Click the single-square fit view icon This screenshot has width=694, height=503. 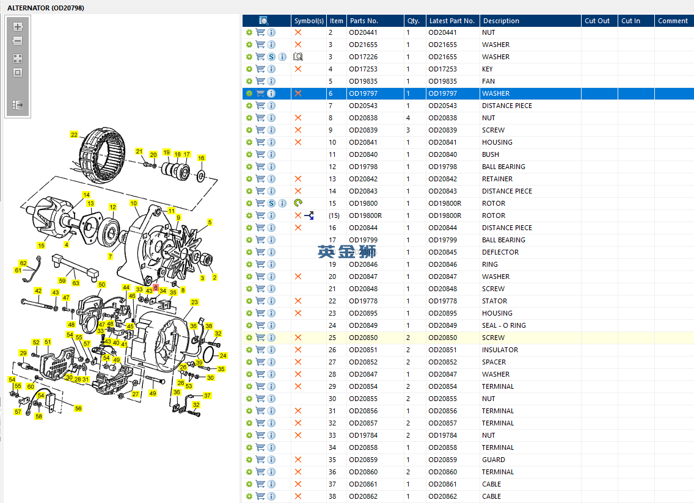click(x=18, y=73)
